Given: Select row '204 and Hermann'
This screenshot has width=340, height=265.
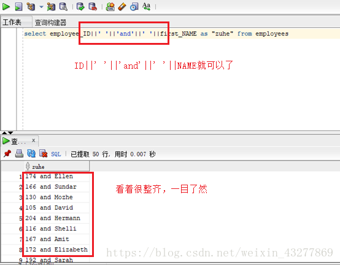Looking at the screenshot, I should pos(57,218).
